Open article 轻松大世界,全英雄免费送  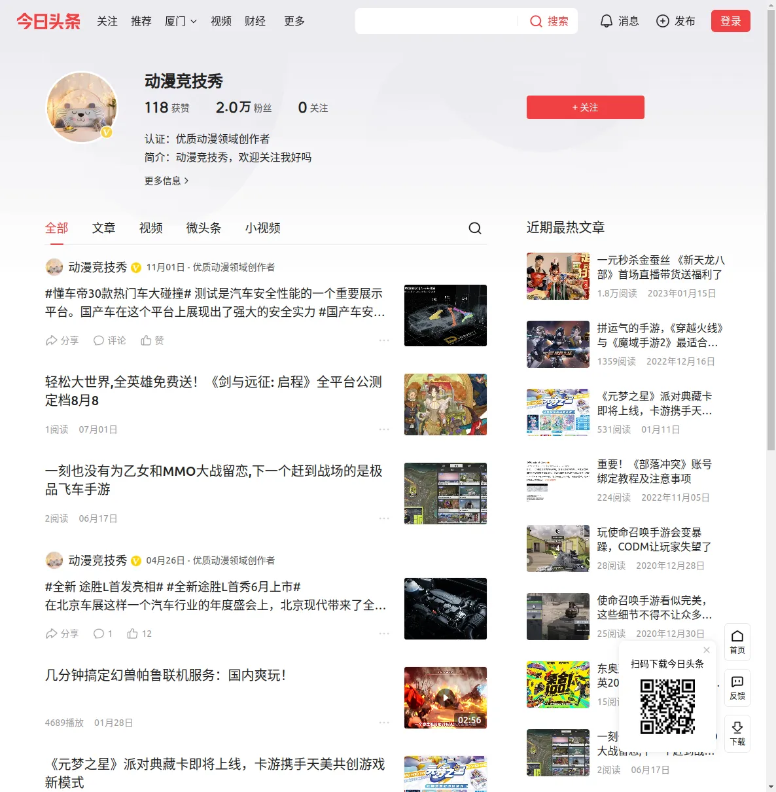tap(213, 391)
